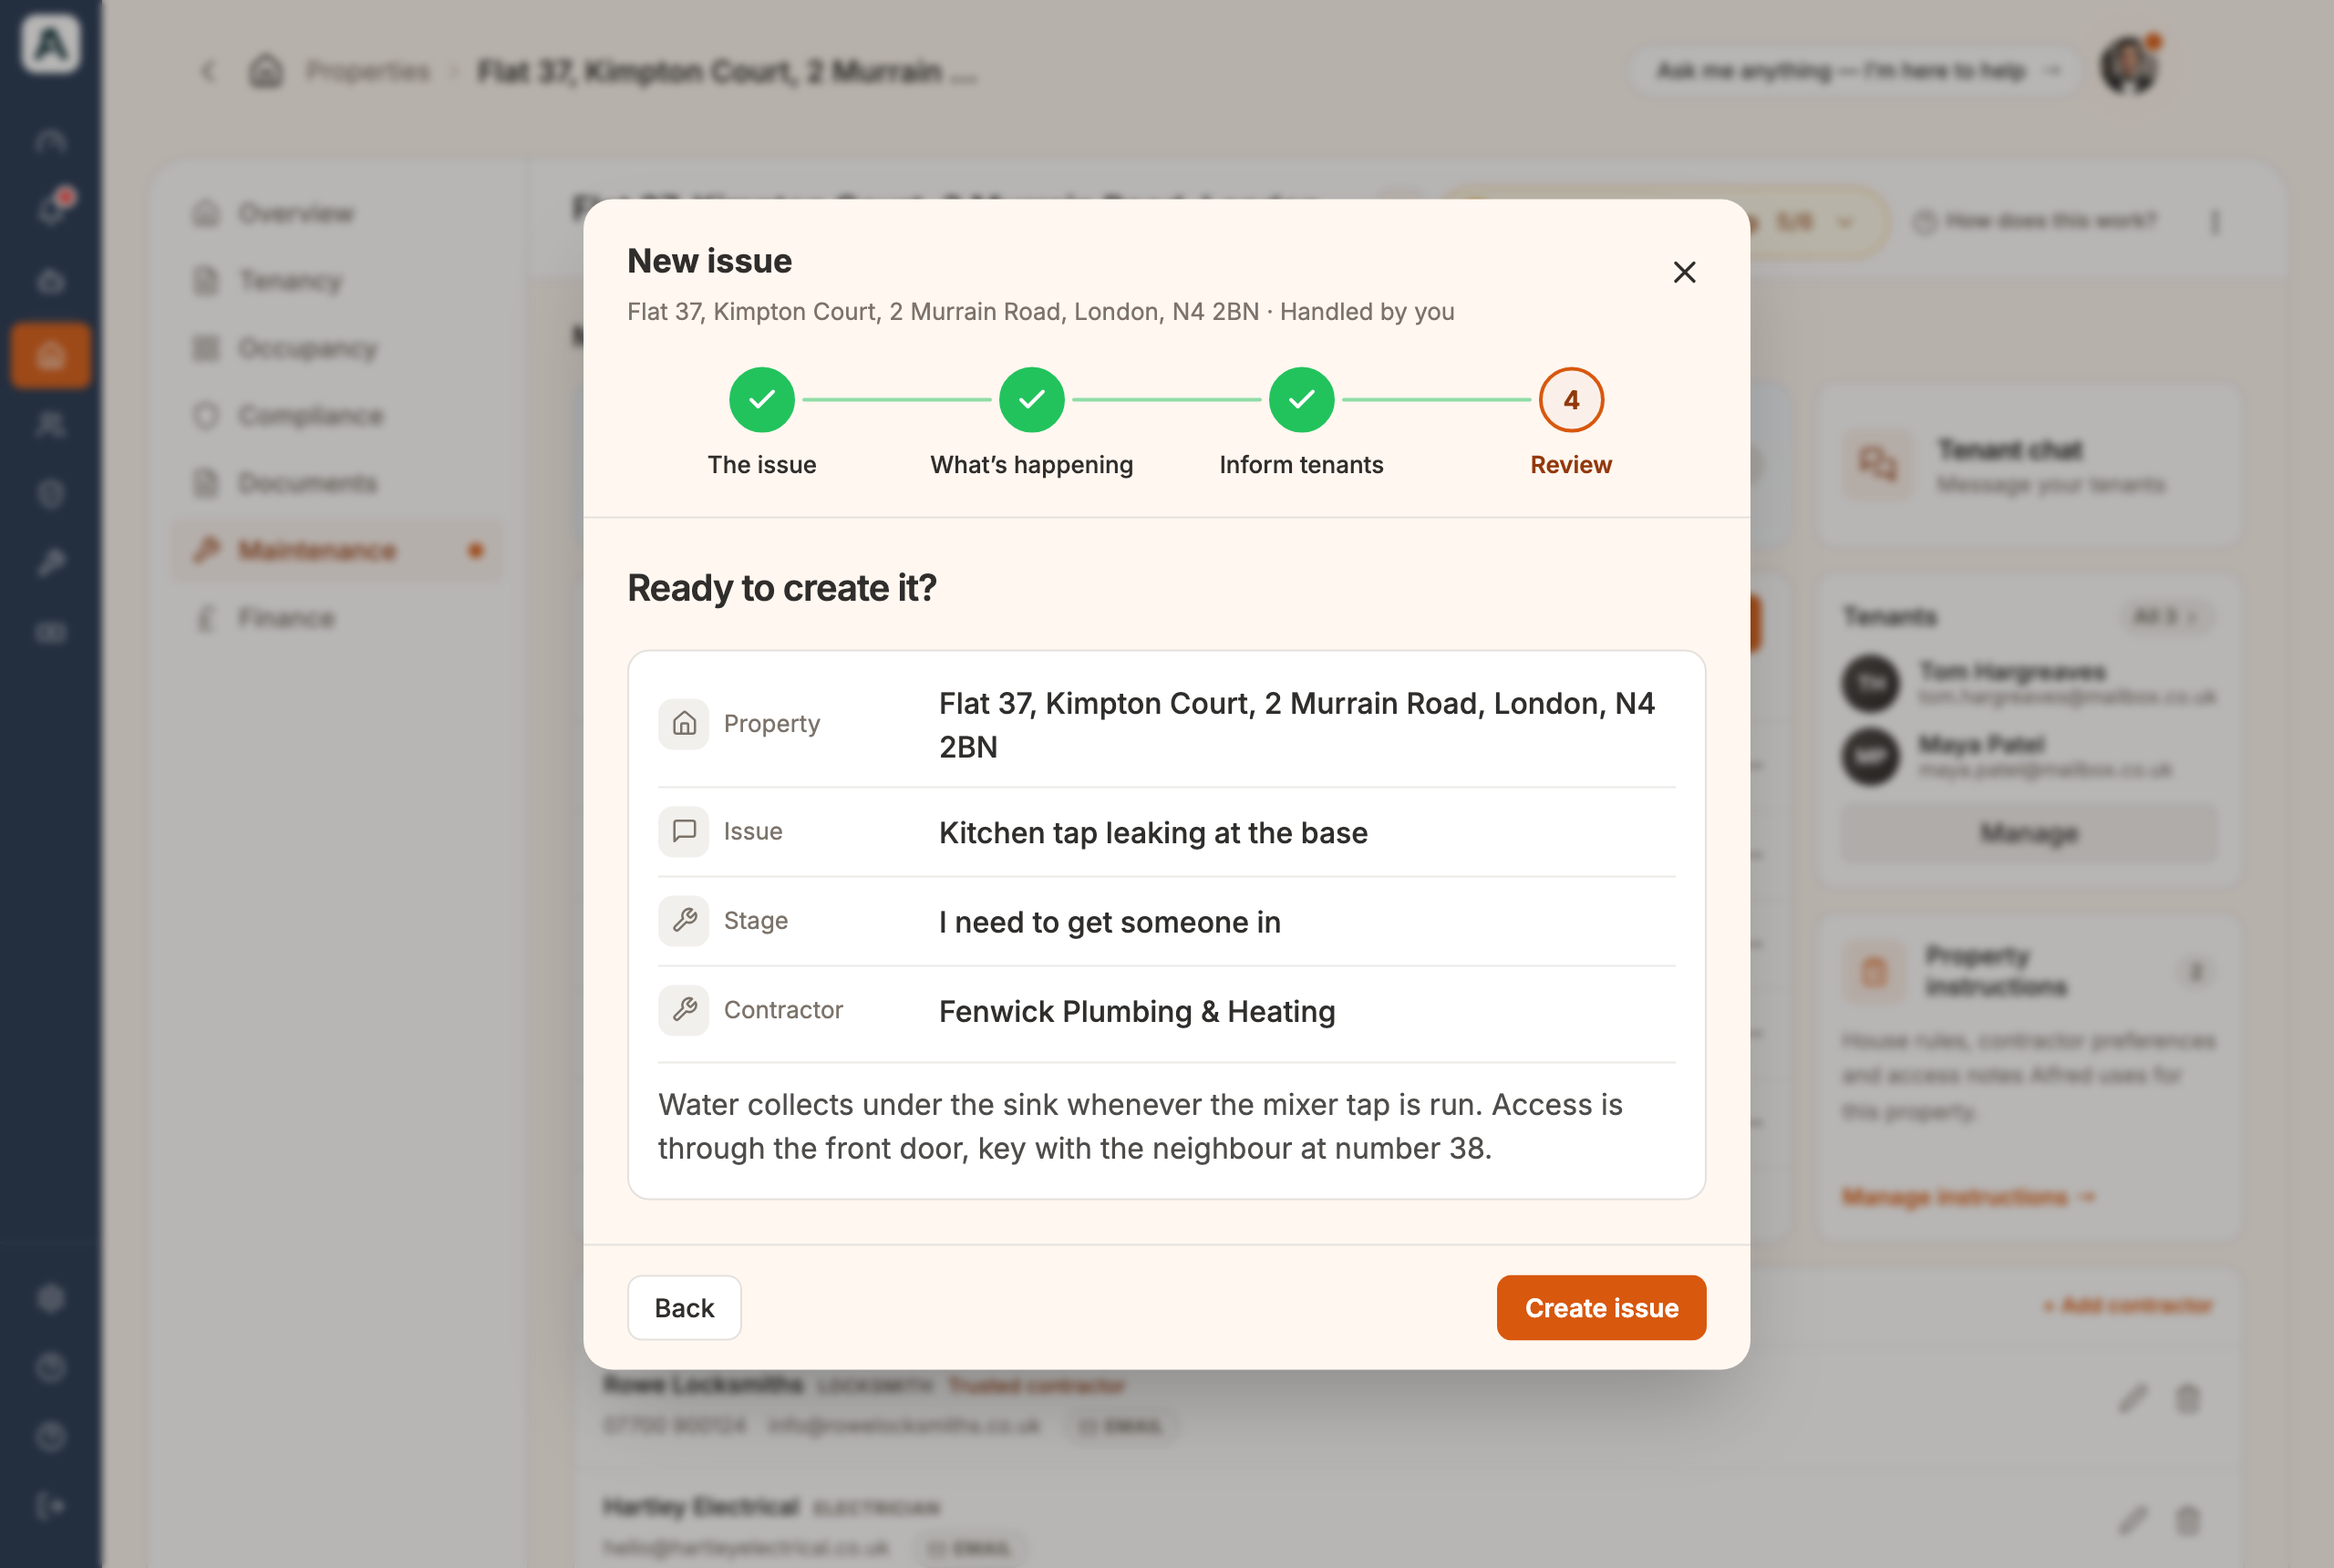The width and height of the screenshot is (2334, 1568).
Task: Open the three-dot more options menu
Action: [2215, 221]
